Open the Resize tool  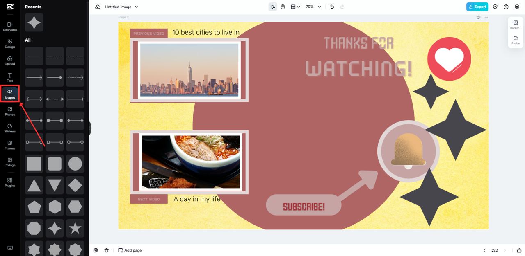coord(516,40)
